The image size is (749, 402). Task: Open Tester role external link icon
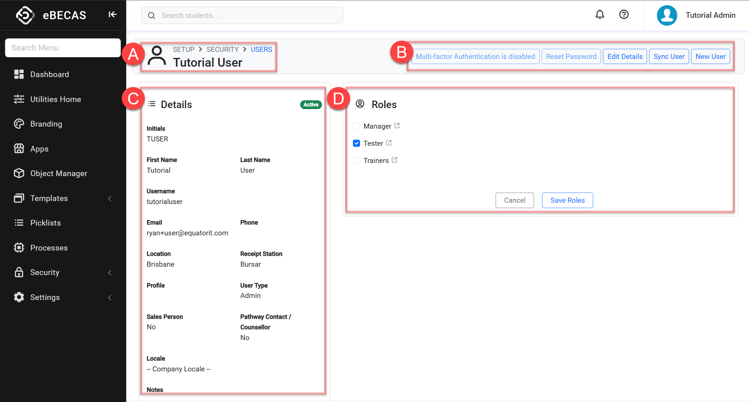[x=389, y=143]
